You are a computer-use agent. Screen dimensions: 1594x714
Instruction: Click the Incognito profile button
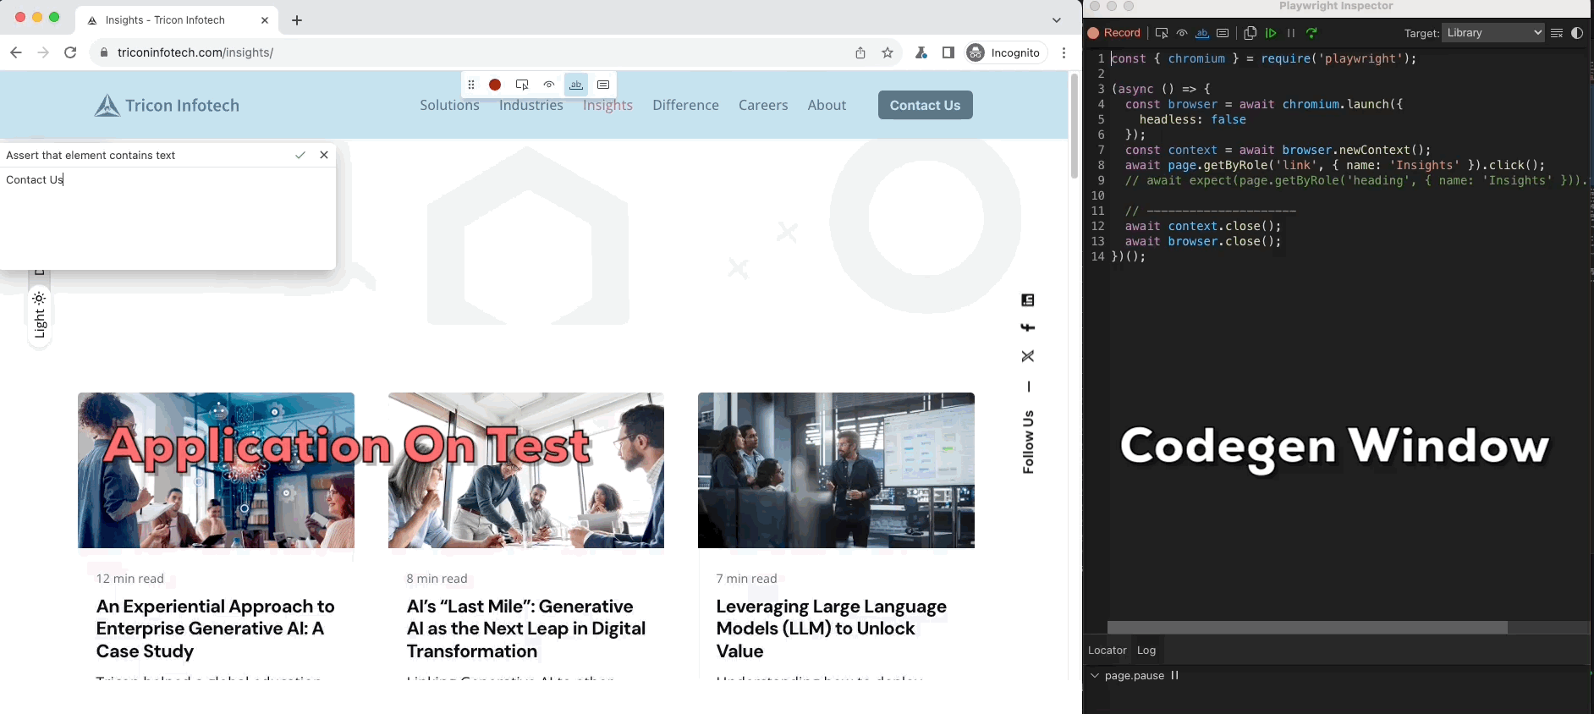pos(1005,52)
